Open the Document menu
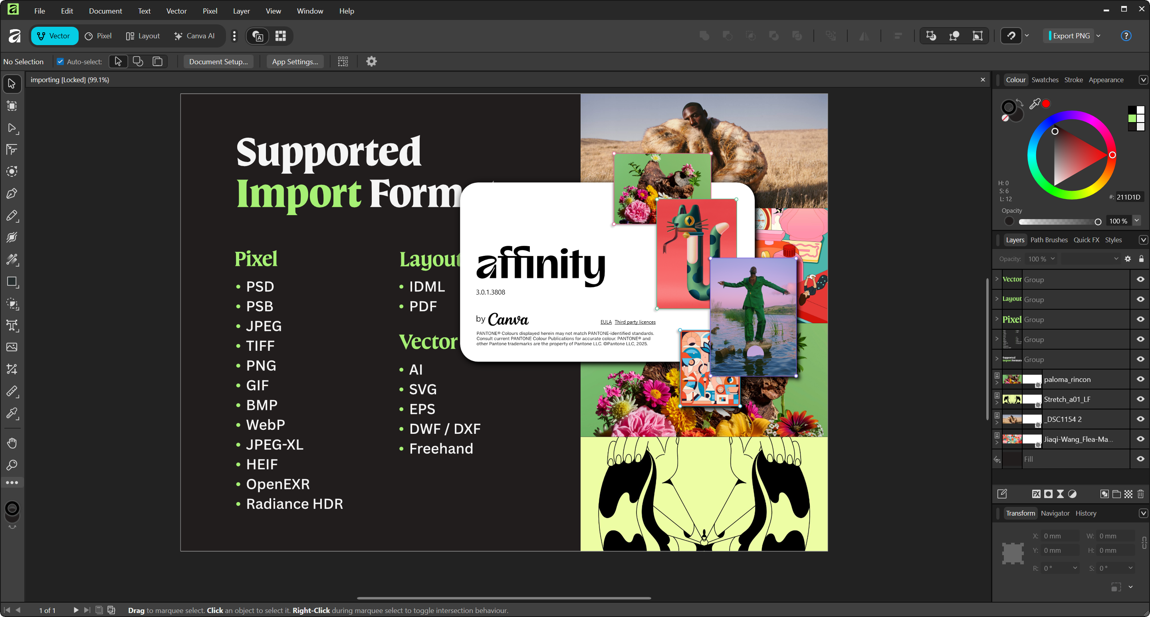 click(x=105, y=11)
